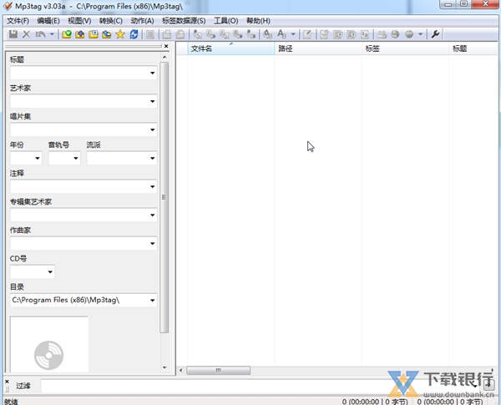Click the blue Refresh arrows icon
The width and height of the screenshot is (501, 405).
[x=134, y=34]
